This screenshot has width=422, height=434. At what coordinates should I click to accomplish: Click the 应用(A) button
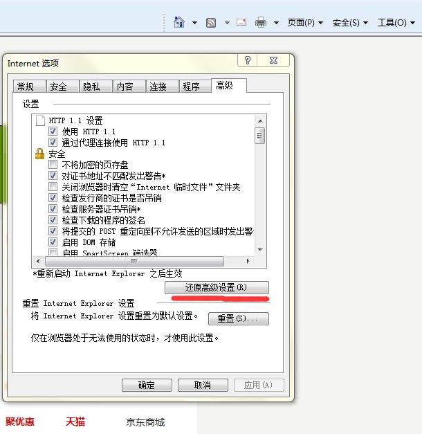pos(259,385)
